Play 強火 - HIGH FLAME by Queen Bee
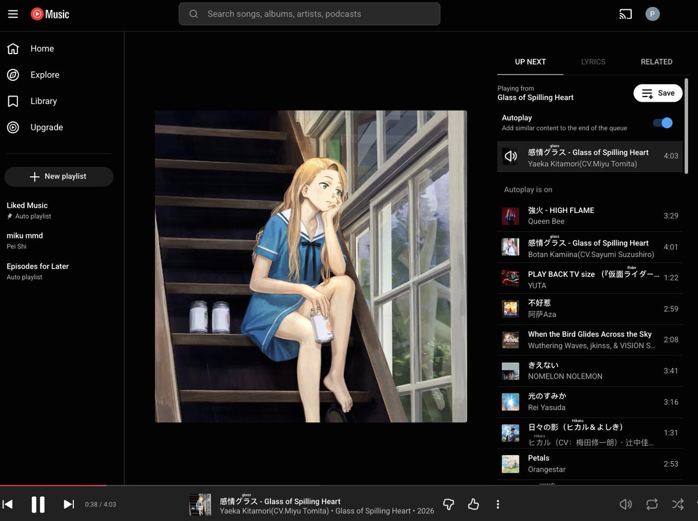The image size is (698, 521). point(590,216)
